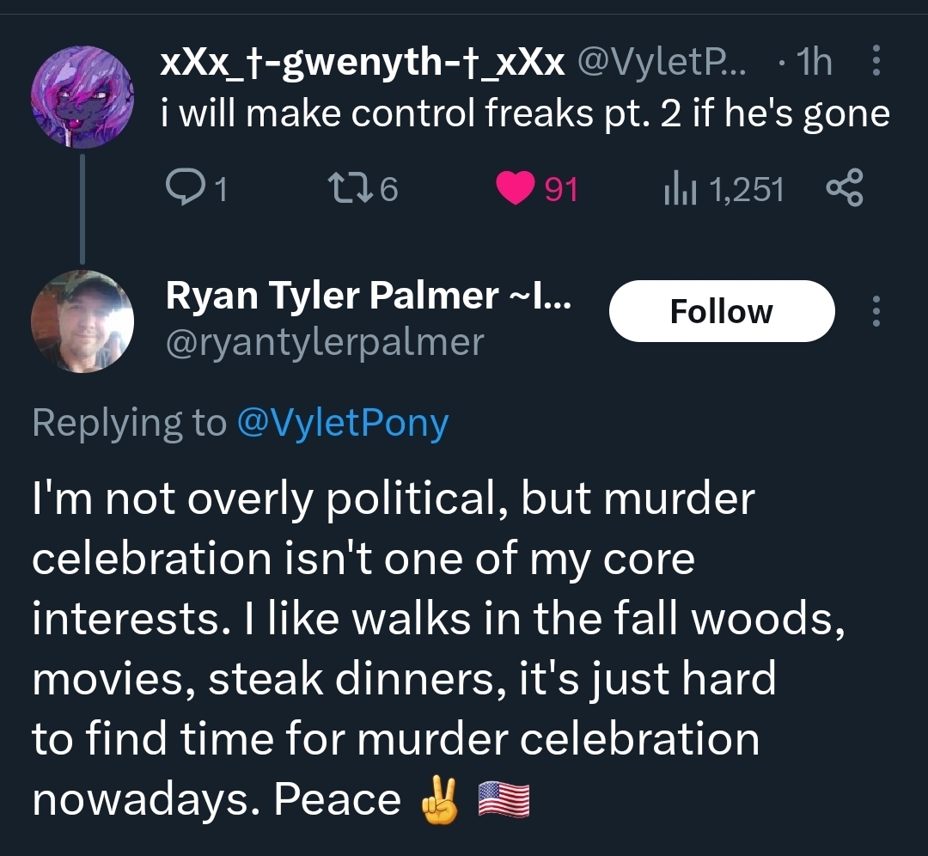Unlike the tweet using the pink heart
The width and height of the screenshot is (928, 856).
516,189
